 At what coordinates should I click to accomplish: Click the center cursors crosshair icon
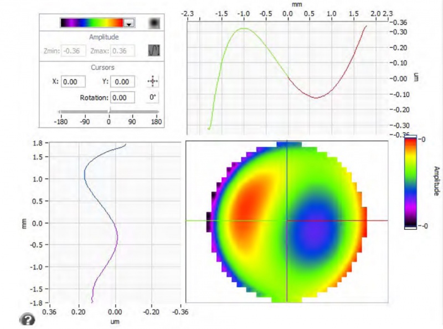click(153, 82)
